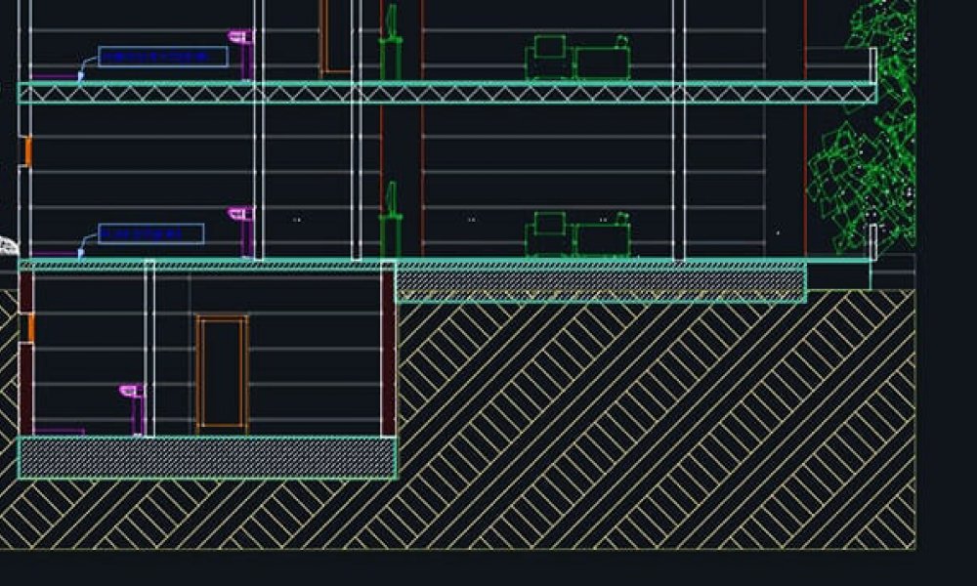Select the dark red basement right wall
Viewport: 977px width, 586px height.
pyautogui.click(x=388, y=352)
